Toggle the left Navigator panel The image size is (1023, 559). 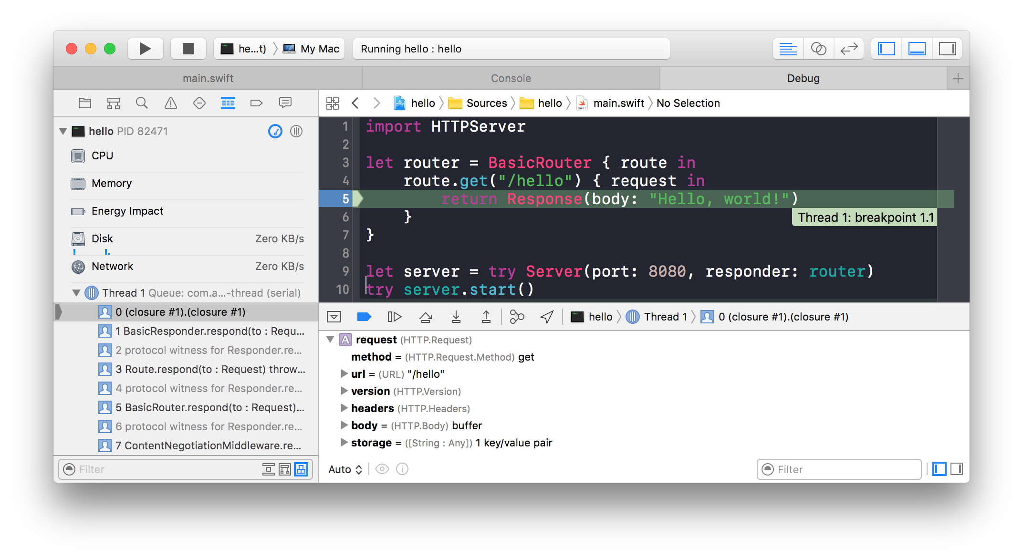click(886, 49)
